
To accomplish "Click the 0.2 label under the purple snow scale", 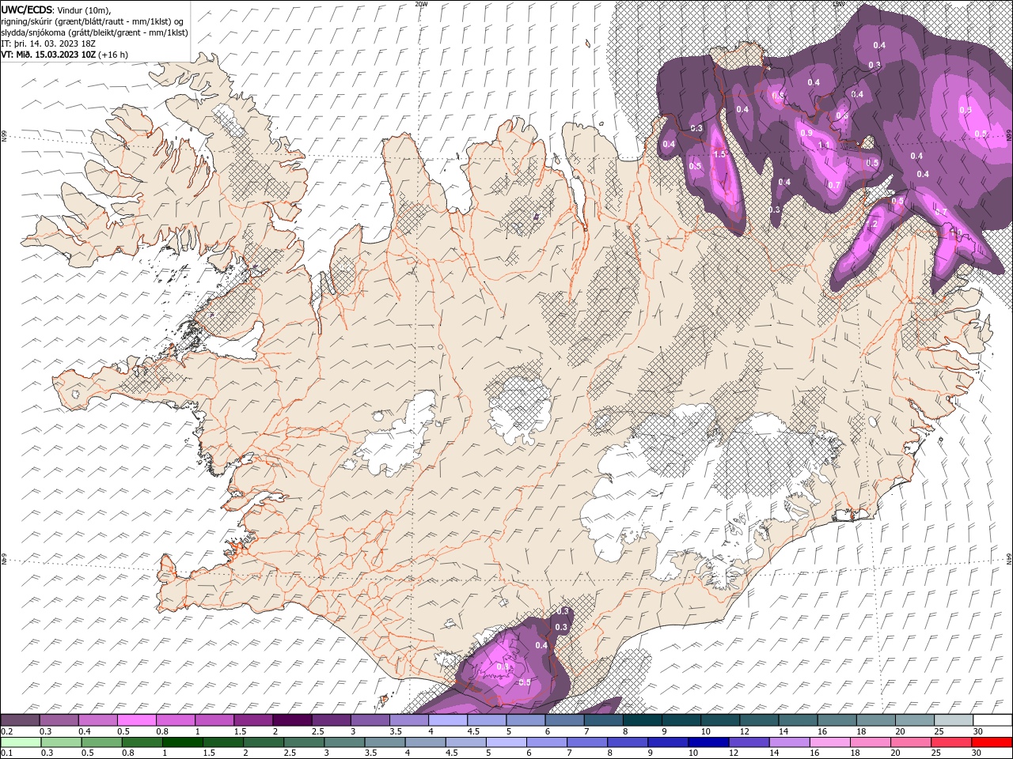I will point(6,731).
